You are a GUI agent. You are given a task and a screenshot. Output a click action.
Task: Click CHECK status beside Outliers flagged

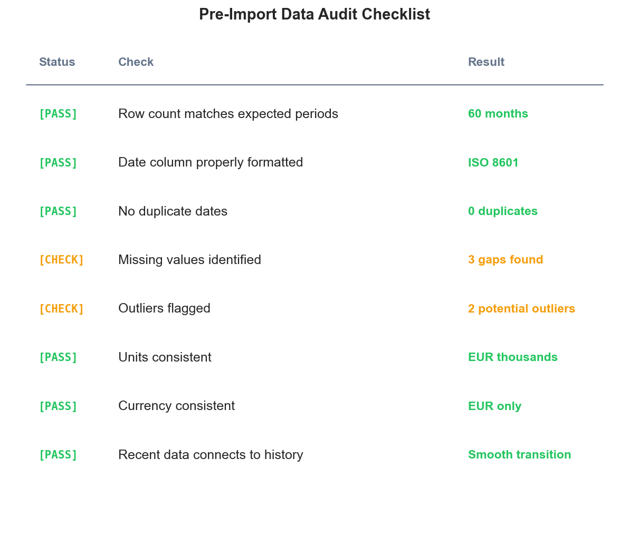click(61, 309)
